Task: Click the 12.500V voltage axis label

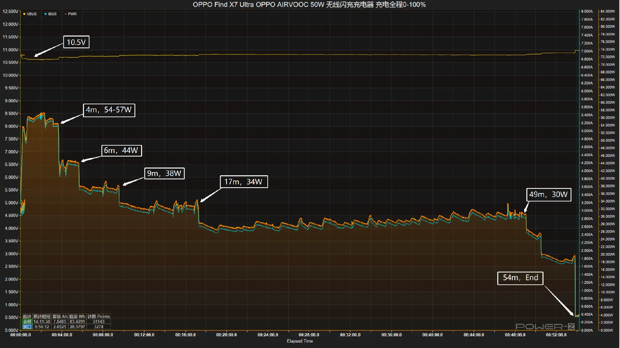Action: [x=10, y=11]
